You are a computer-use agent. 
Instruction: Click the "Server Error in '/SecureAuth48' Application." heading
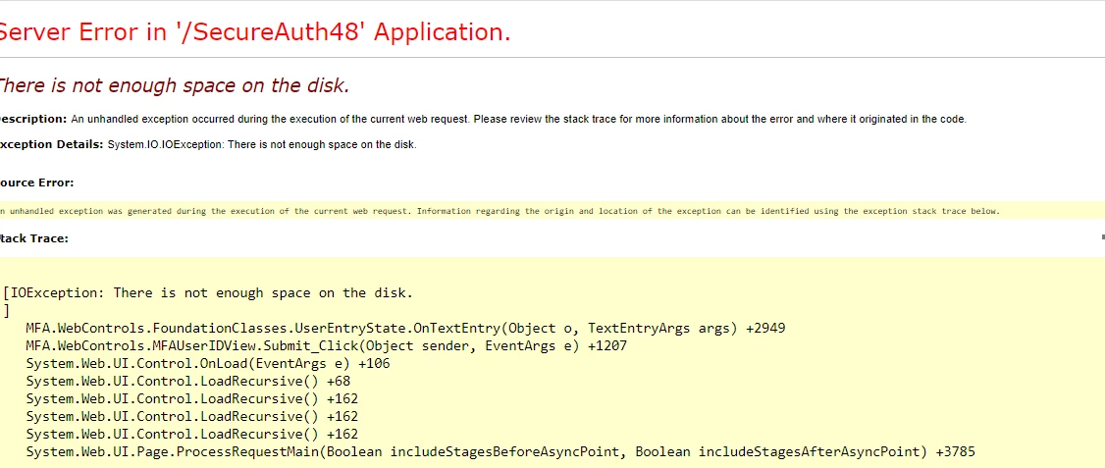point(254,32)
